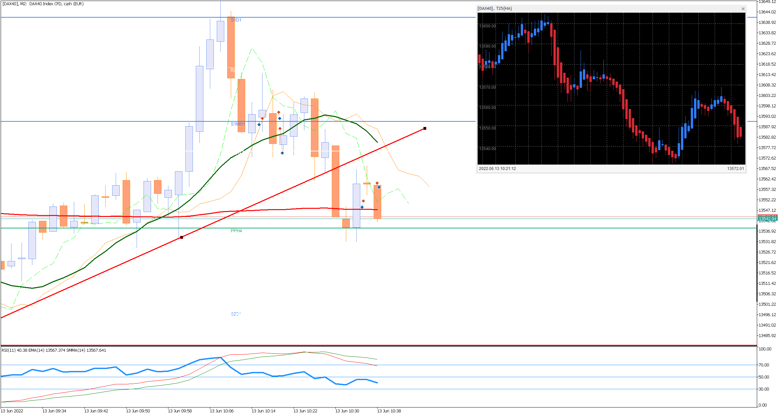
Task: Click the trendline's lower left anchor square
Action: point(182,237)
